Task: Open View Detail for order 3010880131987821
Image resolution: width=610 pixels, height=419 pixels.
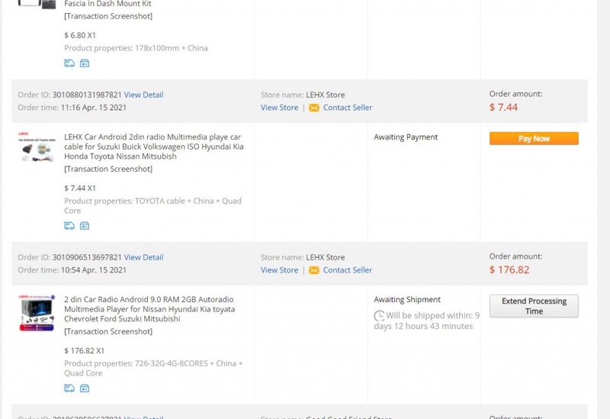Action: coord(143,95)
